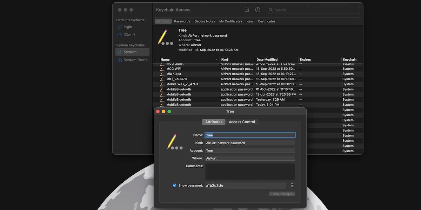Click the new item compose icon
421x210 pixels.
pyautogui.click(x=247, y=10)
